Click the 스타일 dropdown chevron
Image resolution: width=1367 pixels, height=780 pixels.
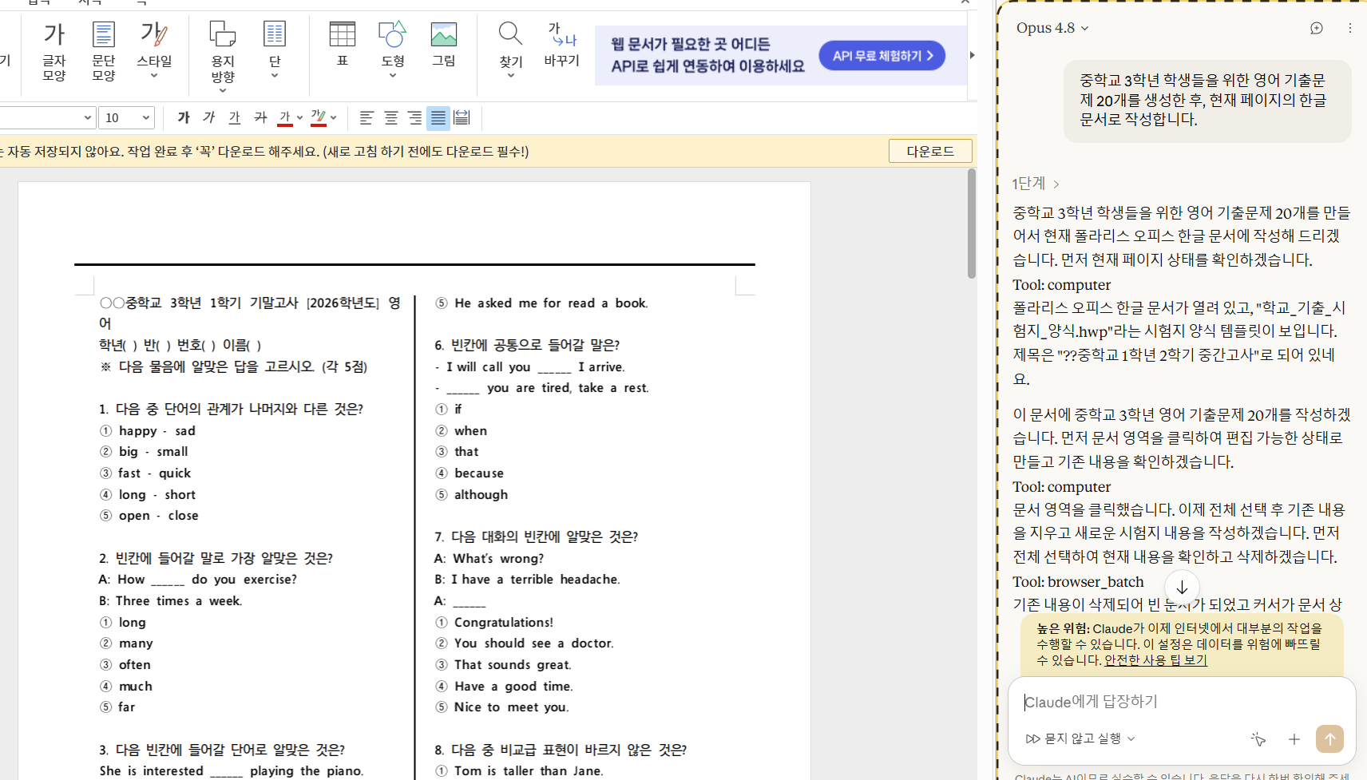pos(154,76)
